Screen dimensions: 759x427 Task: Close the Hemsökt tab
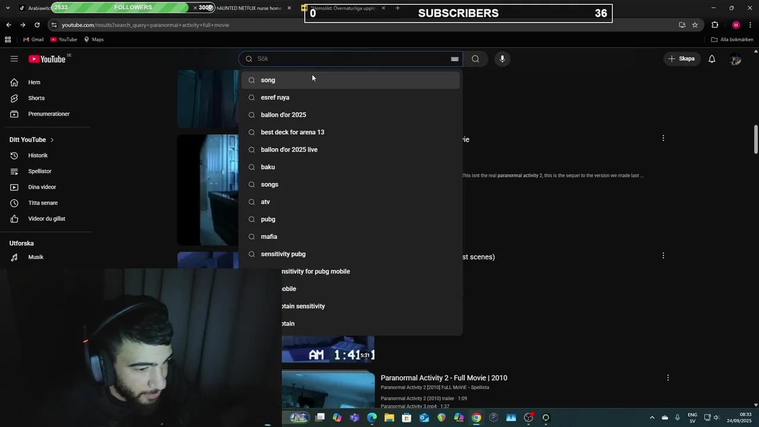[x=383, y=8]
